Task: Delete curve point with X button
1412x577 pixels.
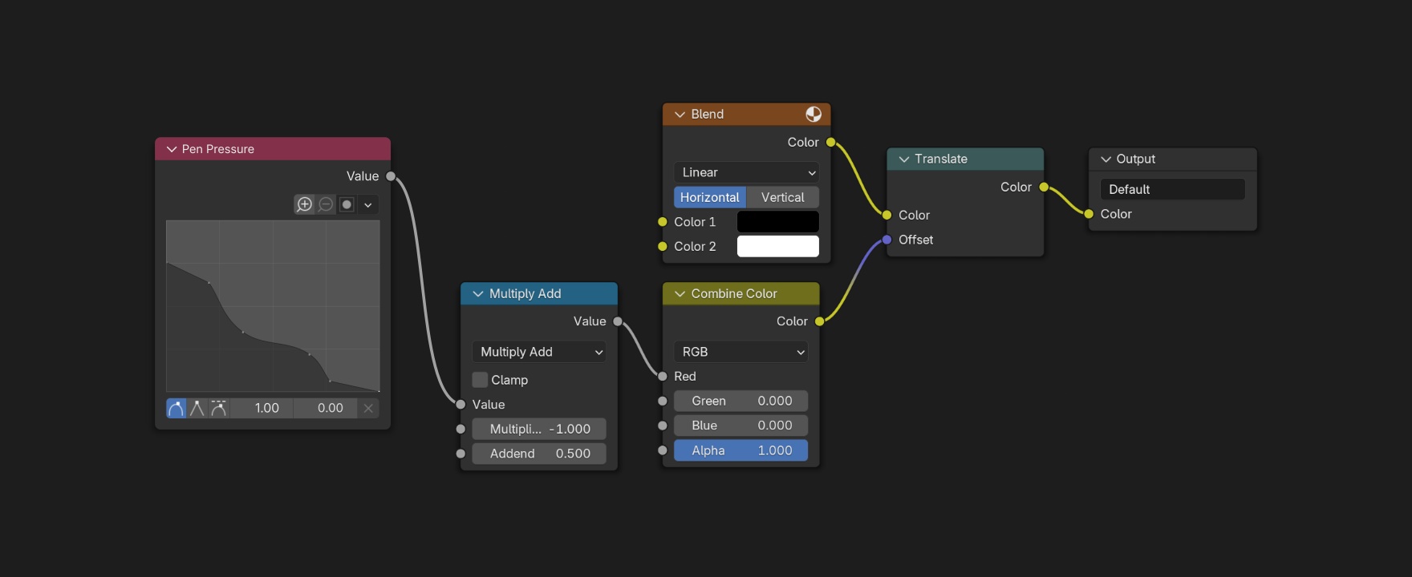Action: pos(368,408)
